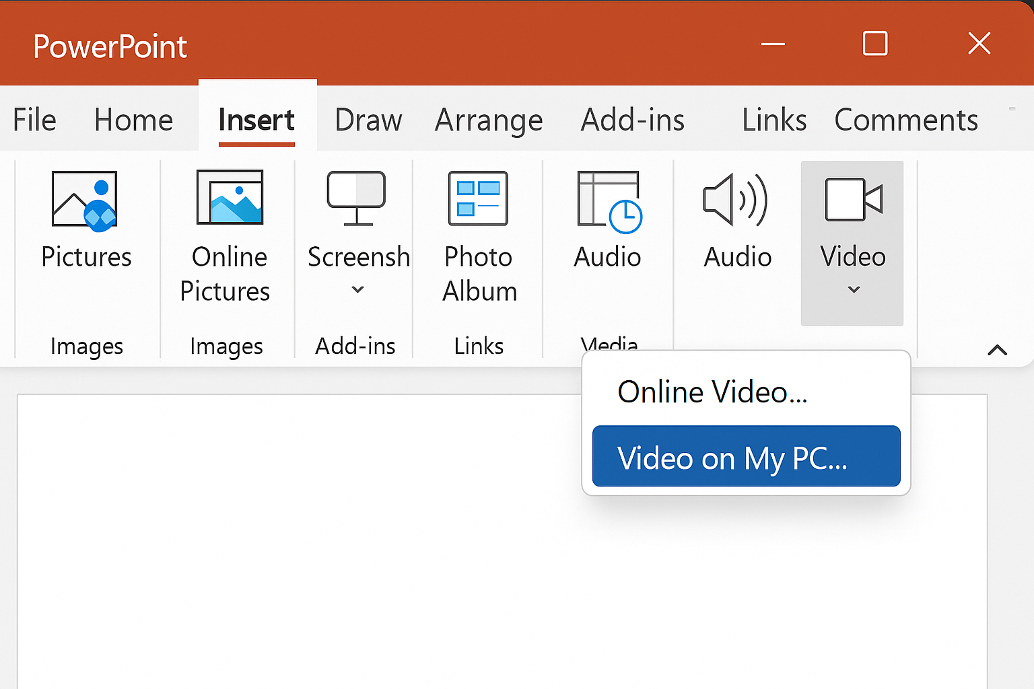This screenshot has width=1034, height=689.
Task: Maximize the PowerPoint window
Action: tap(875, 44)
